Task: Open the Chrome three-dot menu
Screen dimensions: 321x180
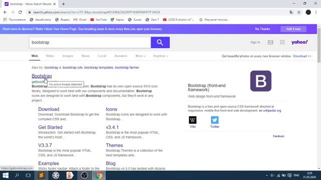Action: coord(316,12)
